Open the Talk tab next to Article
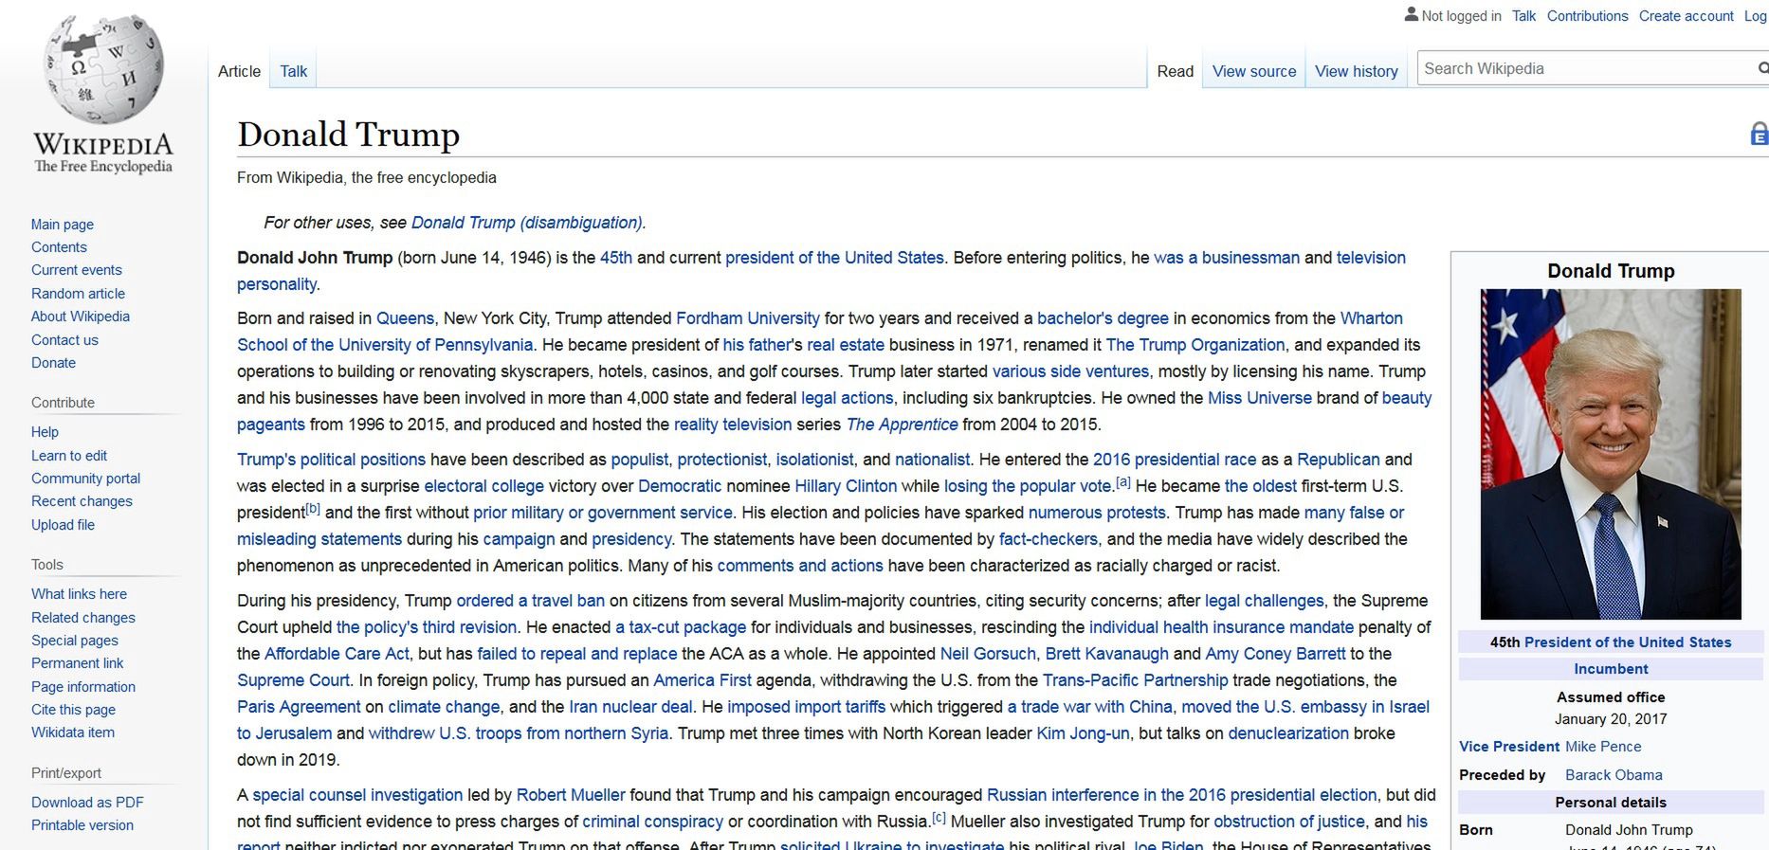 coord(293,71)
